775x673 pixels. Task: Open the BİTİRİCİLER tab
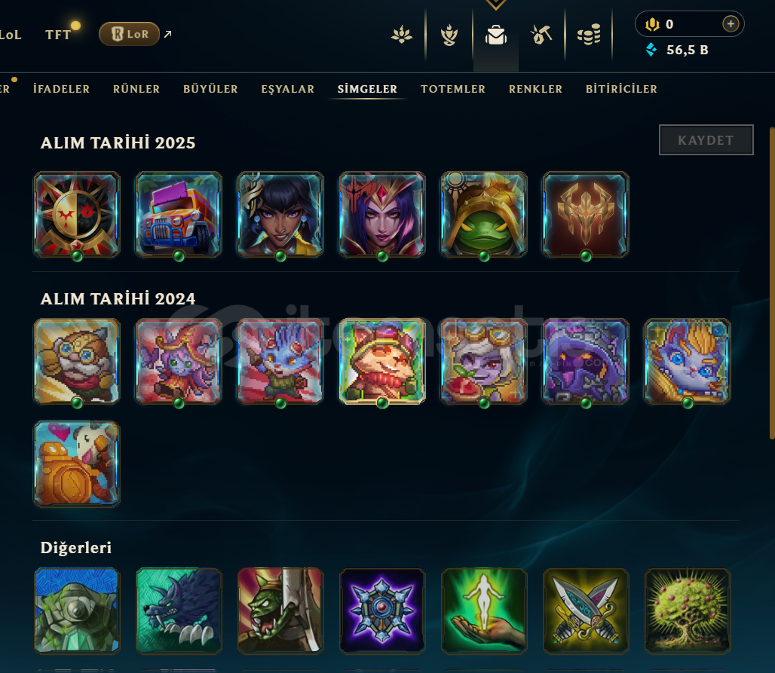tap(621, 89)
